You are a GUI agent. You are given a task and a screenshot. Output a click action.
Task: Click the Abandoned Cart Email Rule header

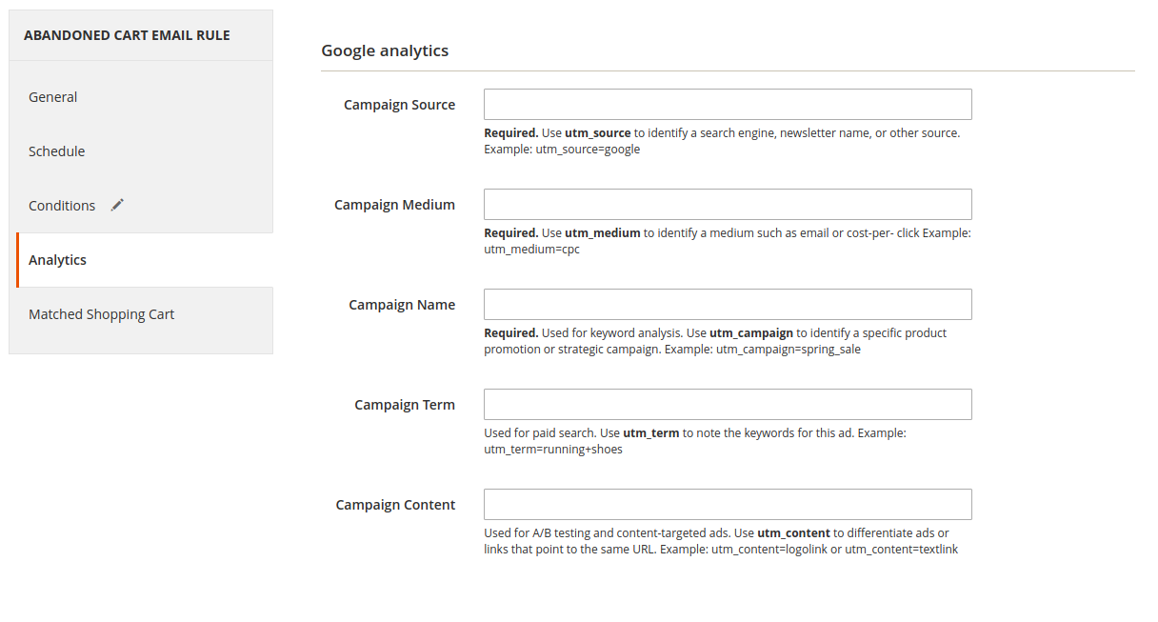point(127,35)
